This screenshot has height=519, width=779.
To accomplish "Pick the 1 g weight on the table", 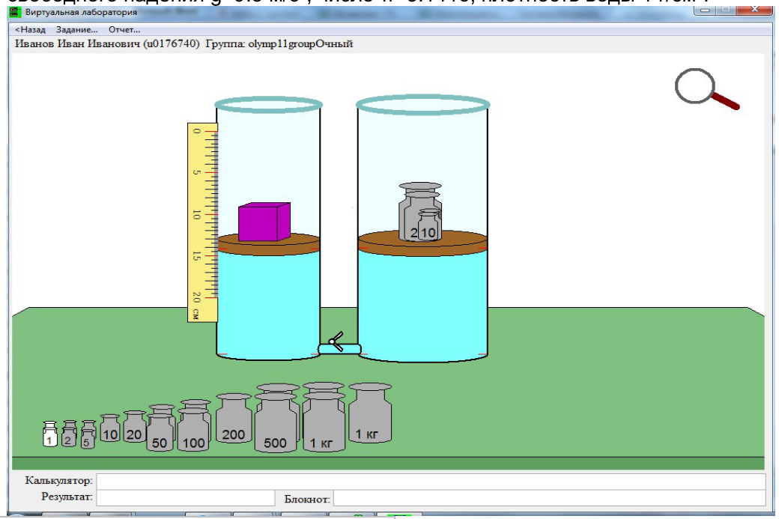I will point(49,434).
